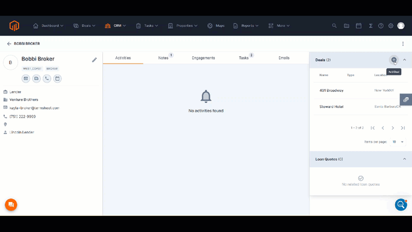Switch to the contact Tasks tab
The height and width of the screenshot is (232, 412).
click(x=244, y=58)
